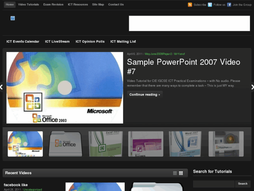
Task: Click the RSS Subscribe icon
Action: [x=190, y=5]
